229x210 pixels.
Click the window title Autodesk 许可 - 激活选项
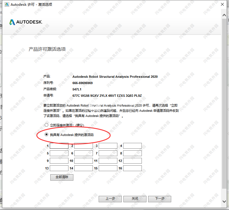(x=31, y=5)
